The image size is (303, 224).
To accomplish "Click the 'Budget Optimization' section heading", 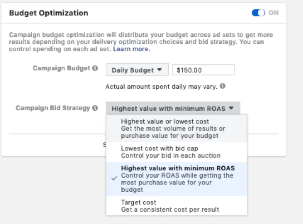I will coord(49,13).
